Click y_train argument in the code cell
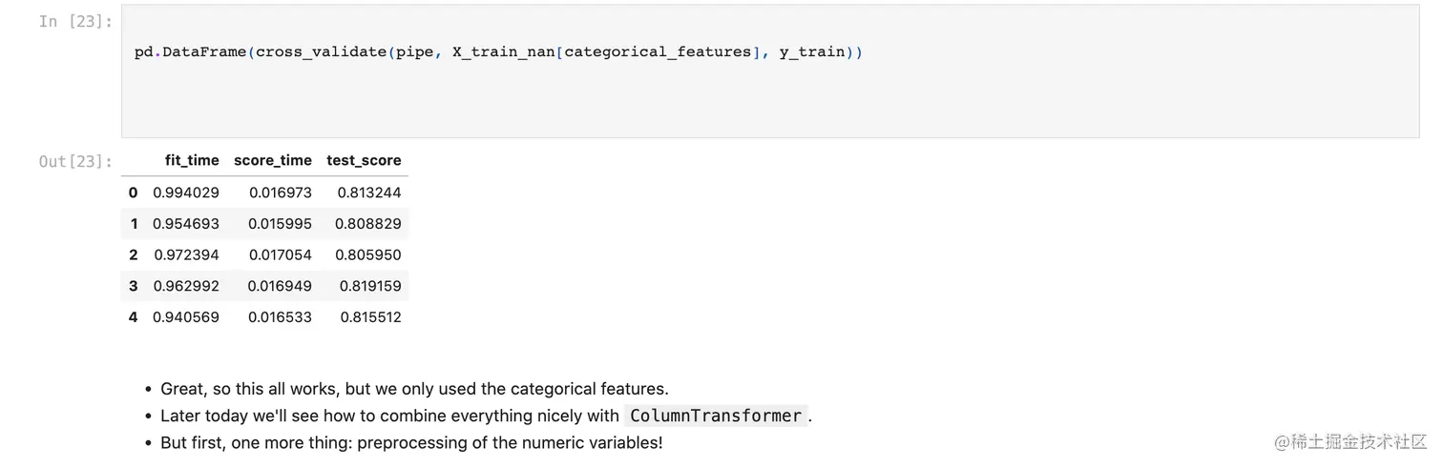 812,52
